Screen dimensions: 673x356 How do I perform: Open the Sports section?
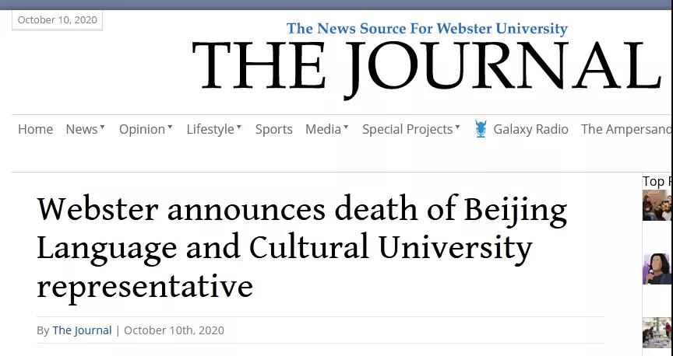point(274,129)
